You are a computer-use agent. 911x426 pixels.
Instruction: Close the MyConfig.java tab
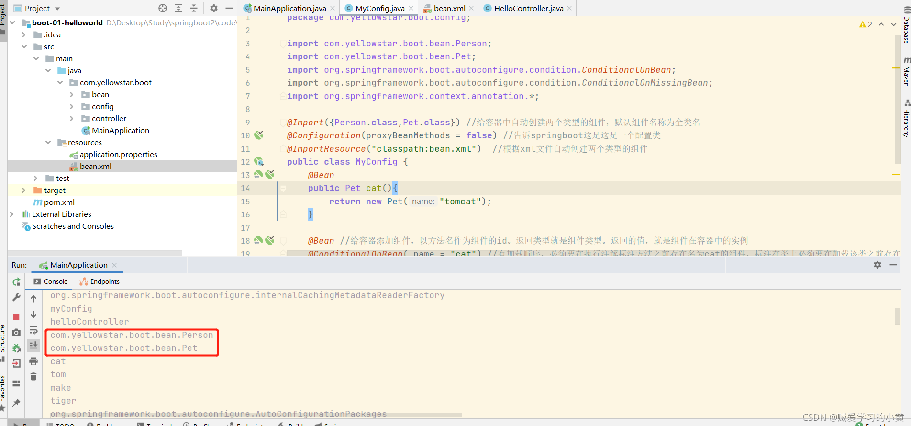[x=411, y=8]
